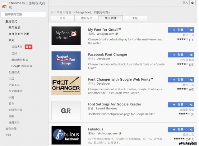Click the 登入 sign-in link
Viewport: 199px width, 146px height.
[x=185, y=3]
